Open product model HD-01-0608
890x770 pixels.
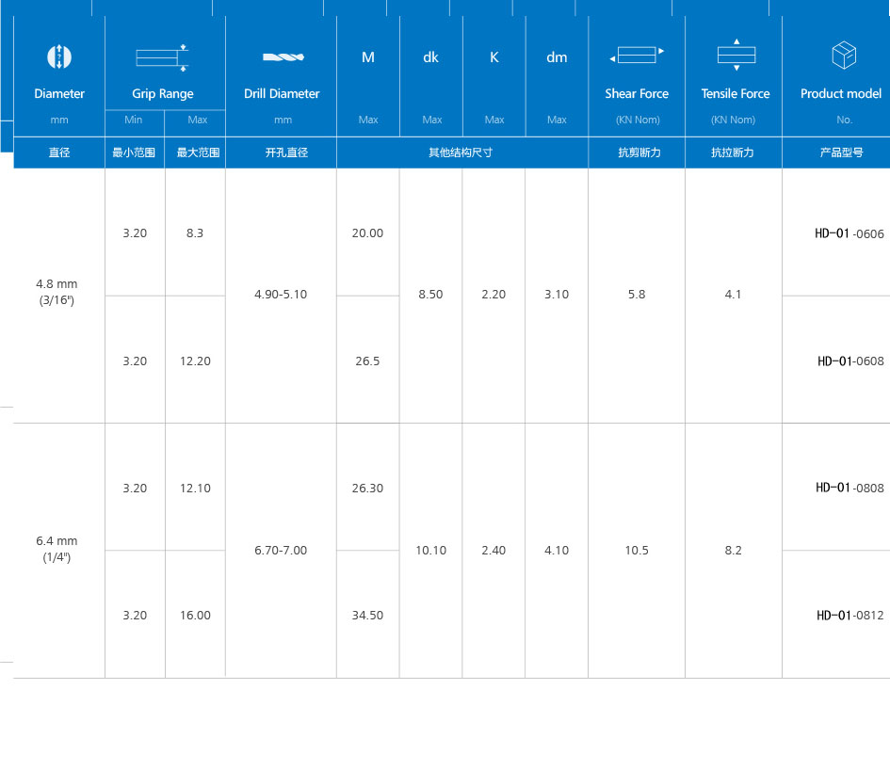(x=850, y=361)
